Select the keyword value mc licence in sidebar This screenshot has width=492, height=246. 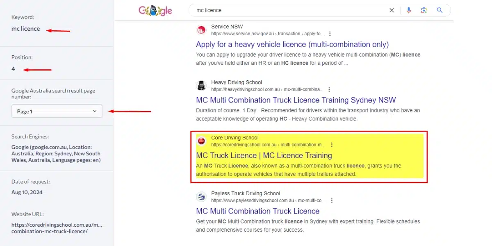coord(26,29)
